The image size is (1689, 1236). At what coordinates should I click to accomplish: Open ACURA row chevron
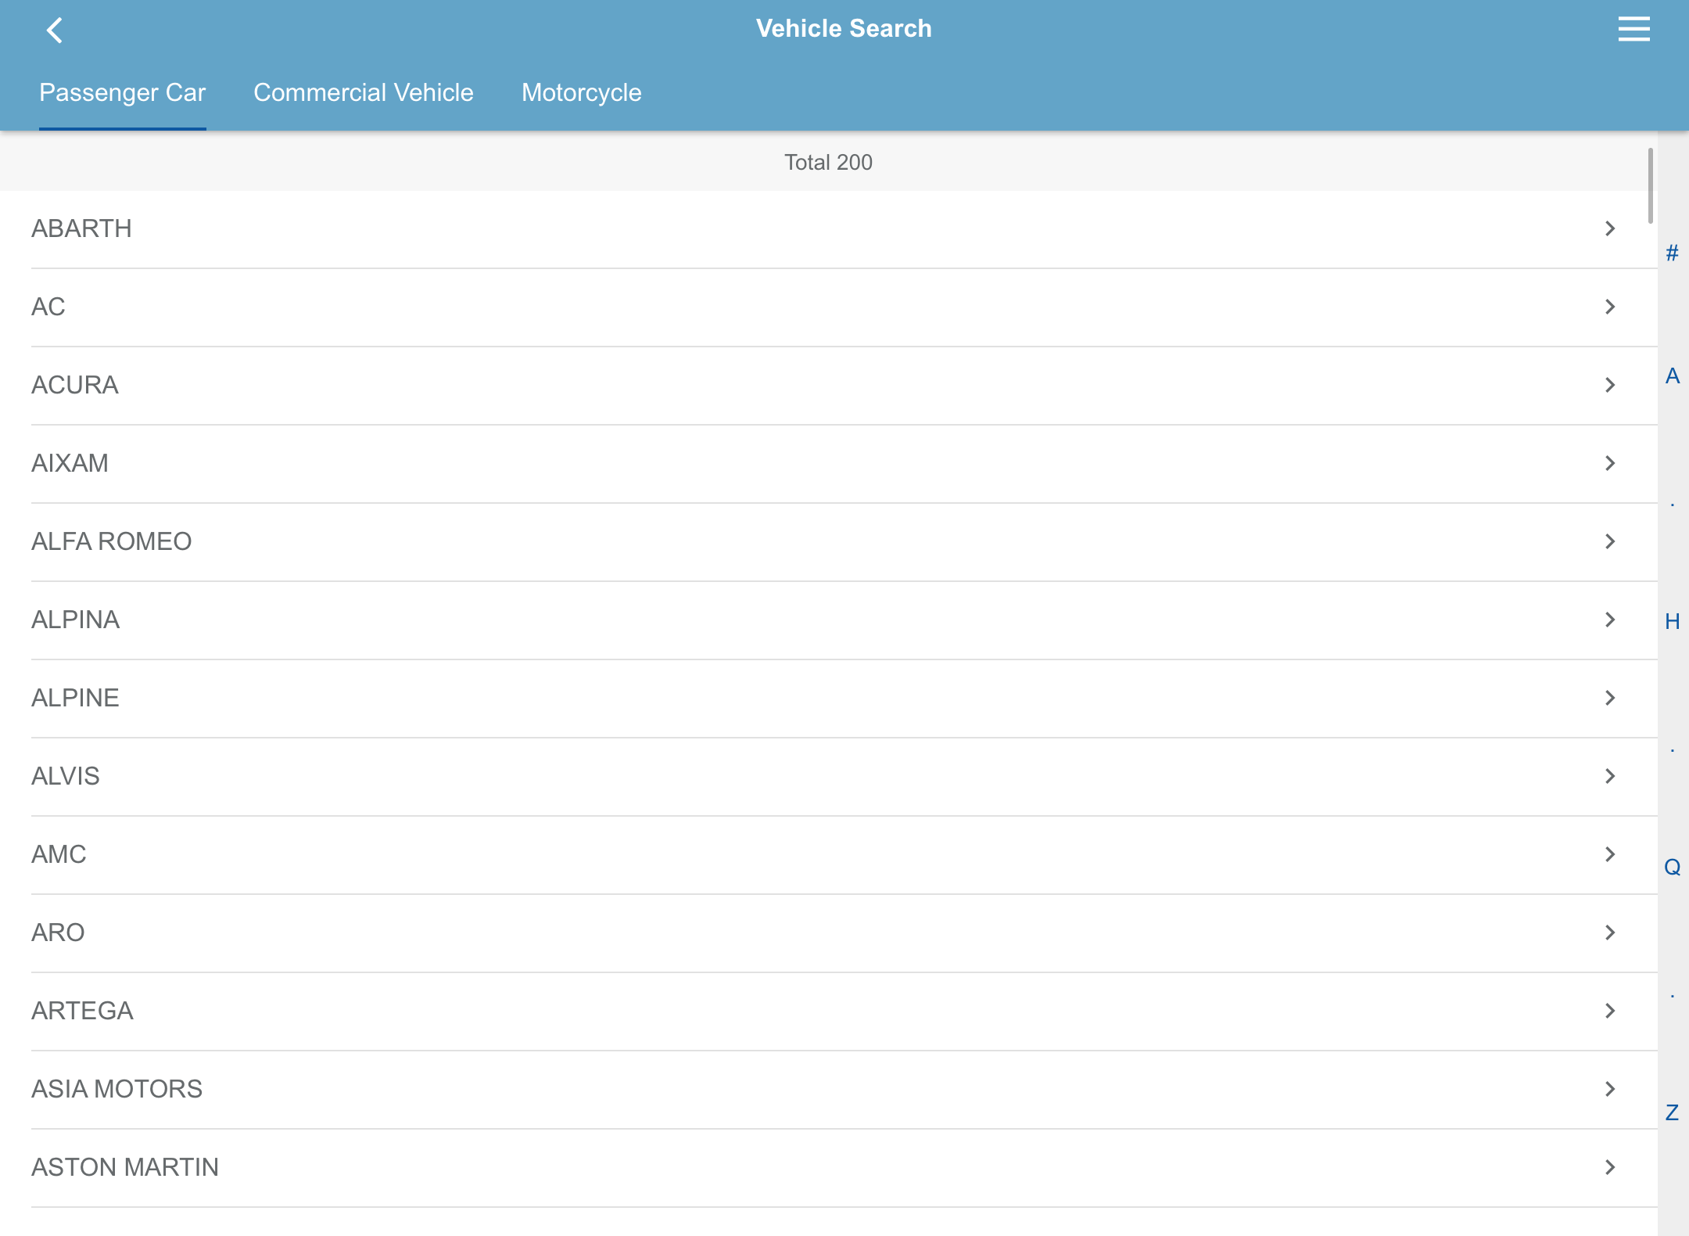(x=1609, y=385)
